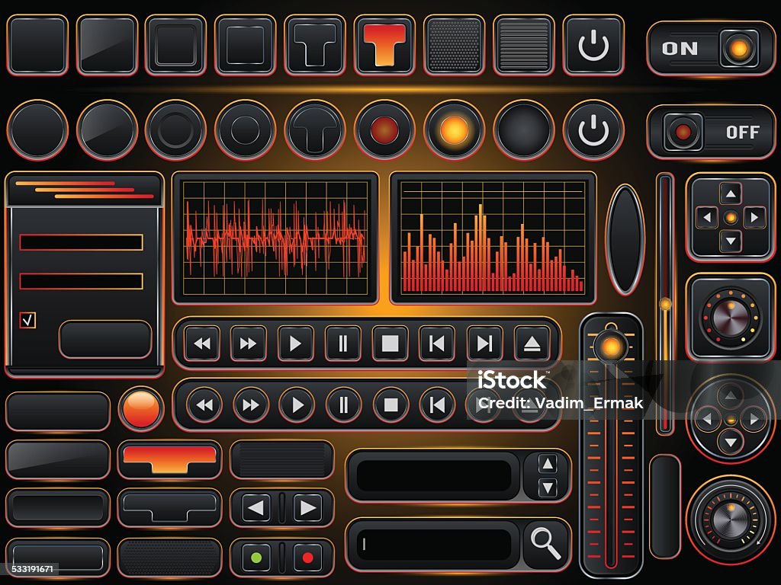The image size is (781, 585).
Task: Click the round button with glowing orange center
Action: click(x=454, y=130)
